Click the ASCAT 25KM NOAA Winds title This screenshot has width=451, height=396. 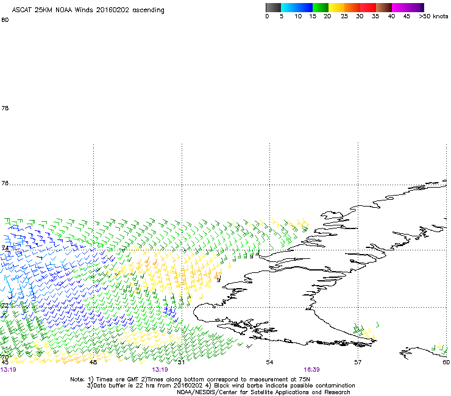[88, 10]
